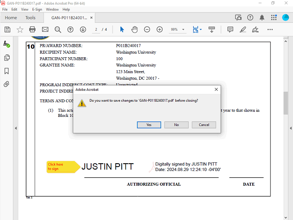This screenshot has height=220, width=293.
Task: Select the GAN-P011B24001 document tab
Action: pos(69,18)
